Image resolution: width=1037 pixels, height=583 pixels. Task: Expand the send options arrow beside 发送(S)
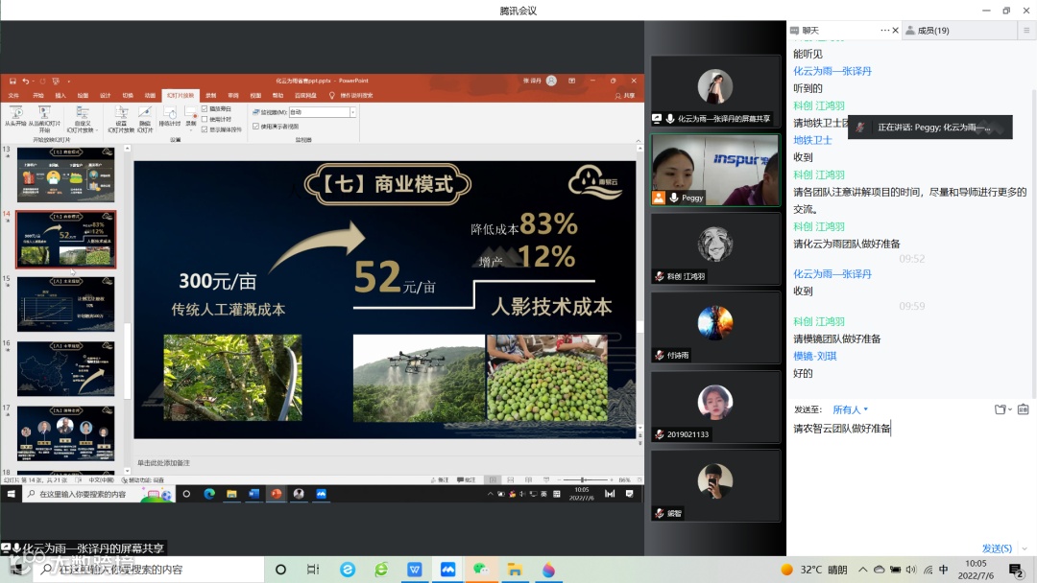[x=1025, y=548]
